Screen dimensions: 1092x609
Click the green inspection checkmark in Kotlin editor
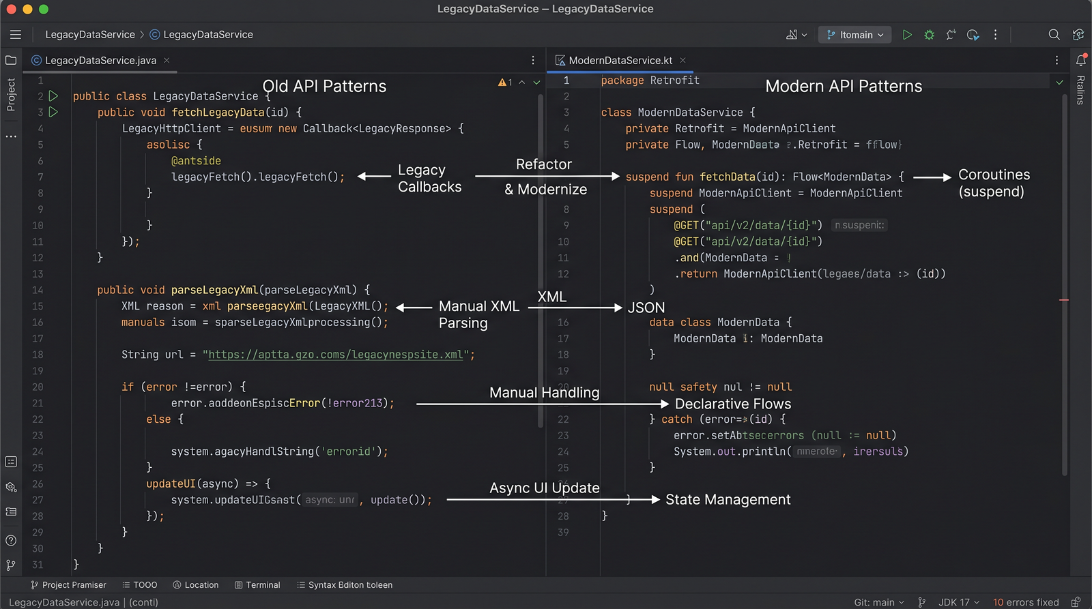1060,83
